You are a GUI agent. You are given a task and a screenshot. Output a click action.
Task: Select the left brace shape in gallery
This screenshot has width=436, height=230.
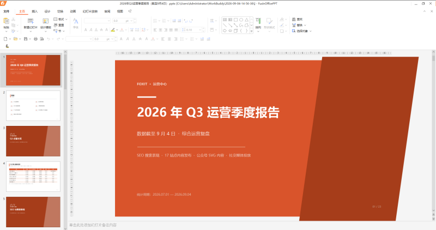point(241,31)
